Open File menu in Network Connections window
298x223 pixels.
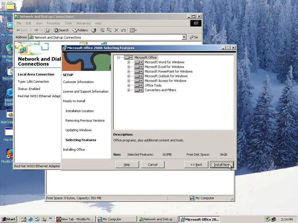pos(19,23)
